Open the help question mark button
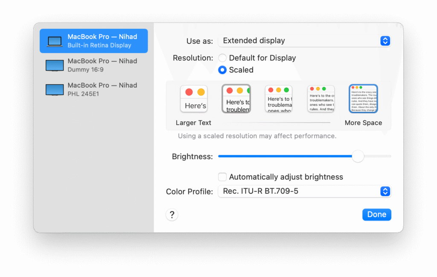The width and height of the screenshot is (437, 277). tap(172, 214)
